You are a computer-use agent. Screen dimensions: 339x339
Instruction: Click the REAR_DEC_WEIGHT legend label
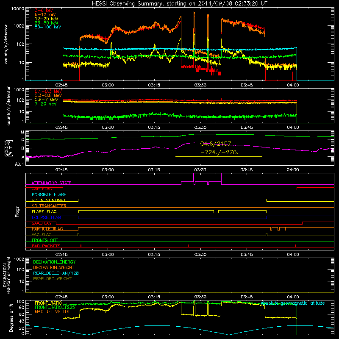(x=52, y=279)
